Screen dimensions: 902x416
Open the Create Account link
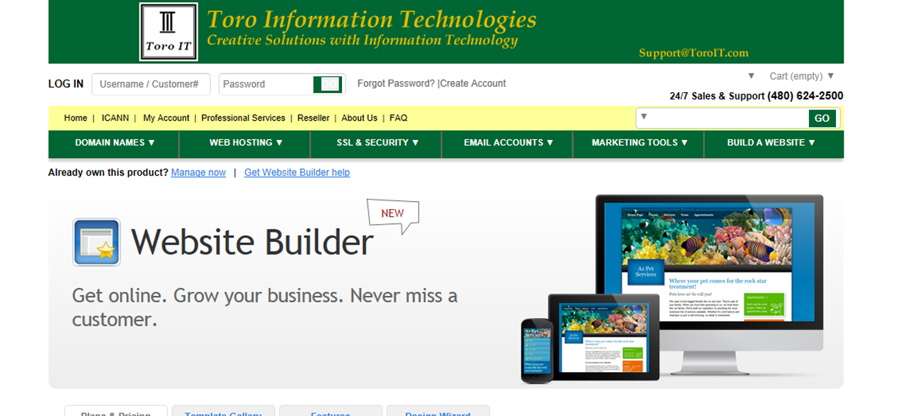tap(473, 83)
